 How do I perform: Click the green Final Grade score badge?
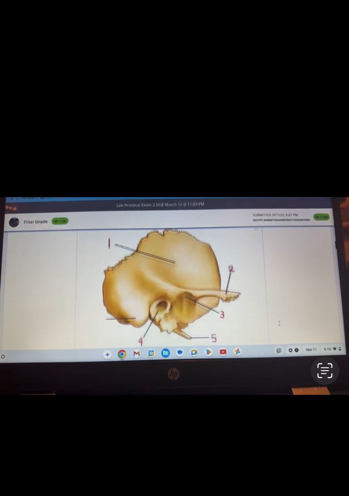(x=60, y=221)
